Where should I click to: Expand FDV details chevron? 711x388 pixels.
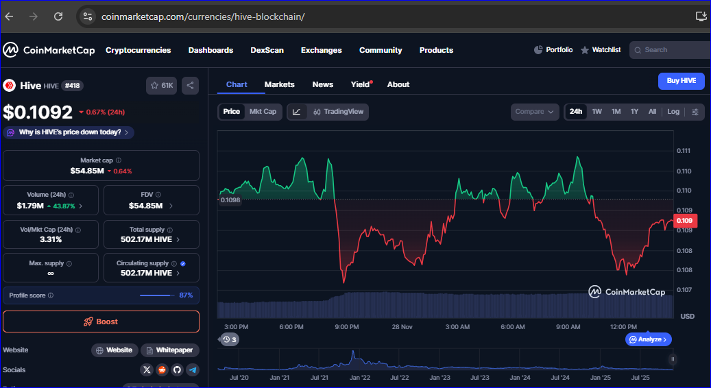(171, 206)
